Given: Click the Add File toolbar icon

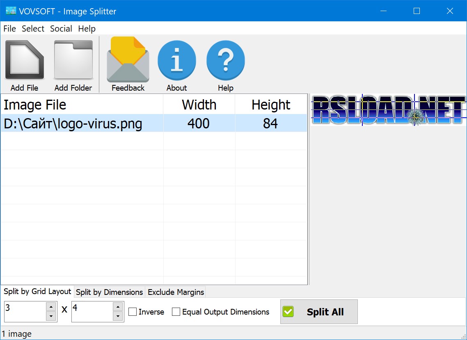Looking at the screenshot, I should [x=25, y=60].
